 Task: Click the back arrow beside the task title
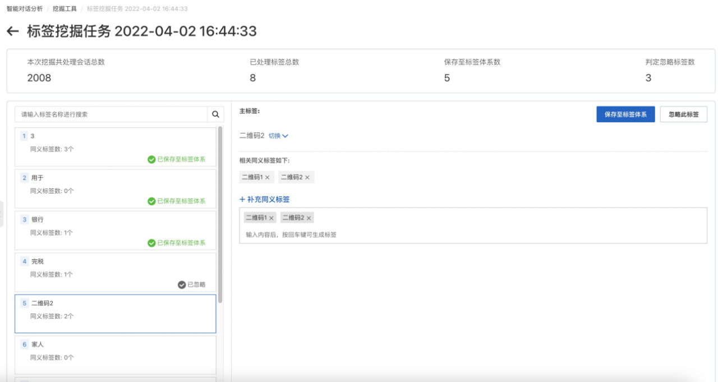tap(13, 31)
